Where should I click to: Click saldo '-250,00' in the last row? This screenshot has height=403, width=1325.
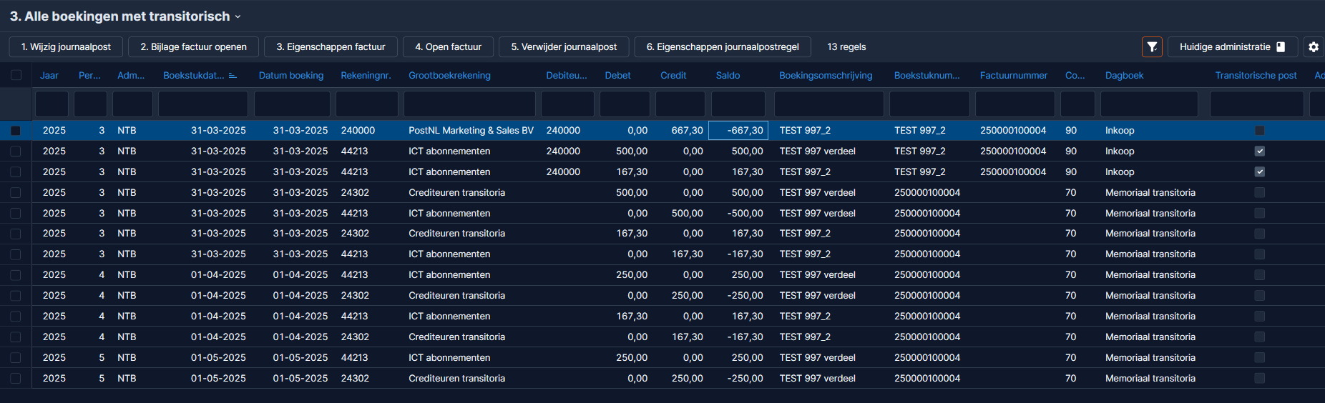click(x=745, y=379)
